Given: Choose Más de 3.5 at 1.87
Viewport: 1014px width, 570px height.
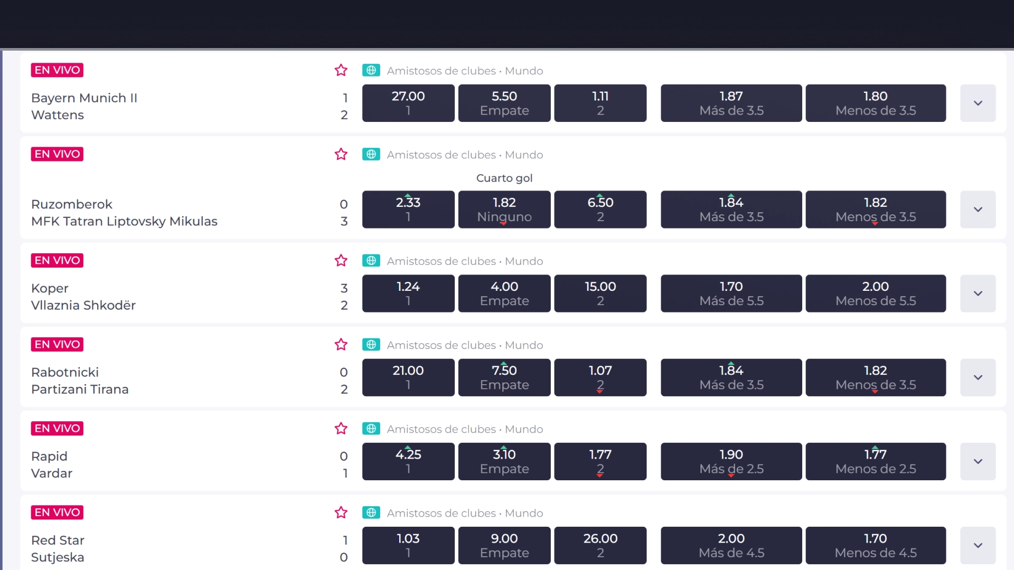Looking at the screenshot, I should (731, 103).
